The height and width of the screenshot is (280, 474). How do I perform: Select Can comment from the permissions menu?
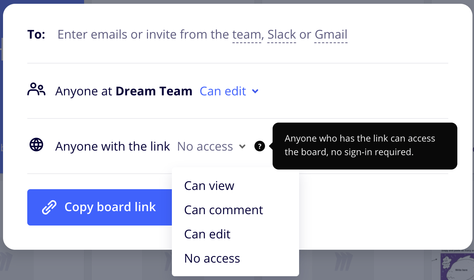[x=223, y=210]
